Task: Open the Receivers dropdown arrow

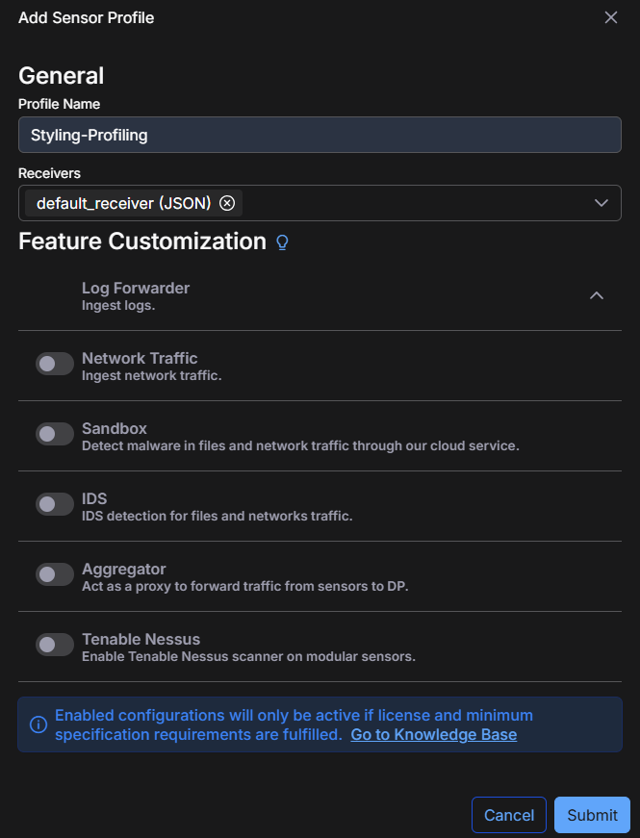Action: (x=602, y=203)
